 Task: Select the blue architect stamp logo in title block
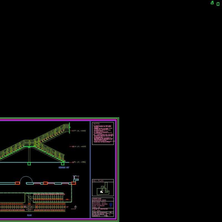[x=111, y=205]
